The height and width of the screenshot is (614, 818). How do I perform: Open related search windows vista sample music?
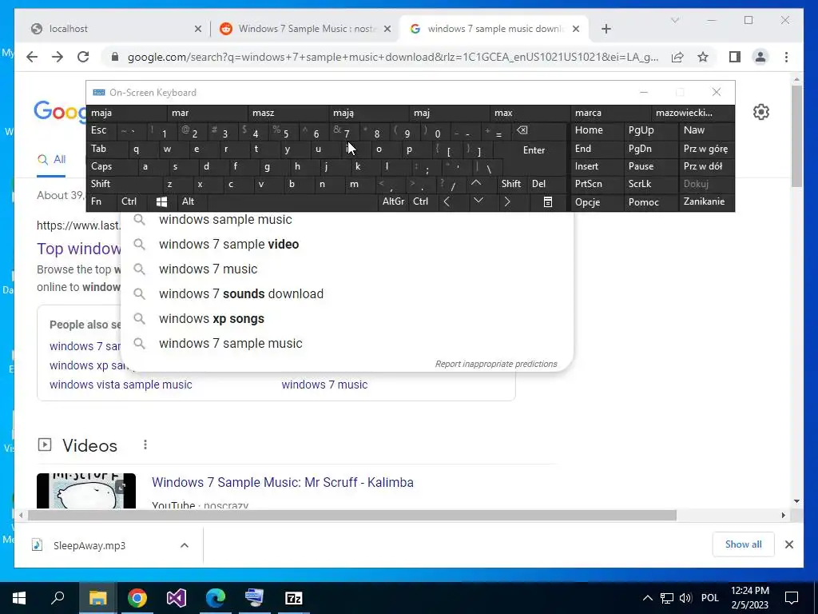121,385
